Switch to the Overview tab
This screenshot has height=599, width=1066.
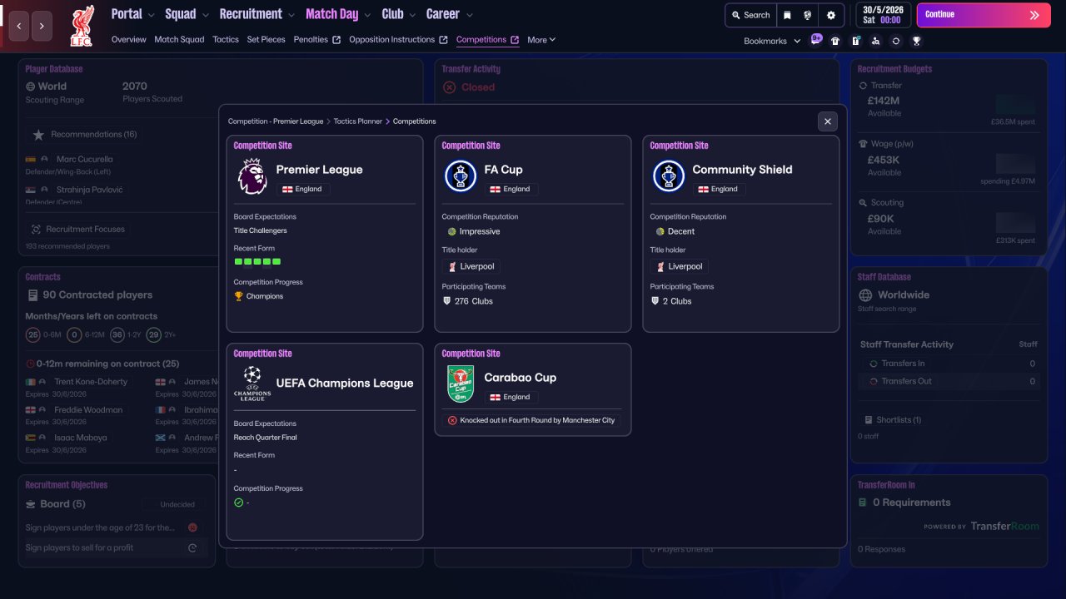(128, 40)
